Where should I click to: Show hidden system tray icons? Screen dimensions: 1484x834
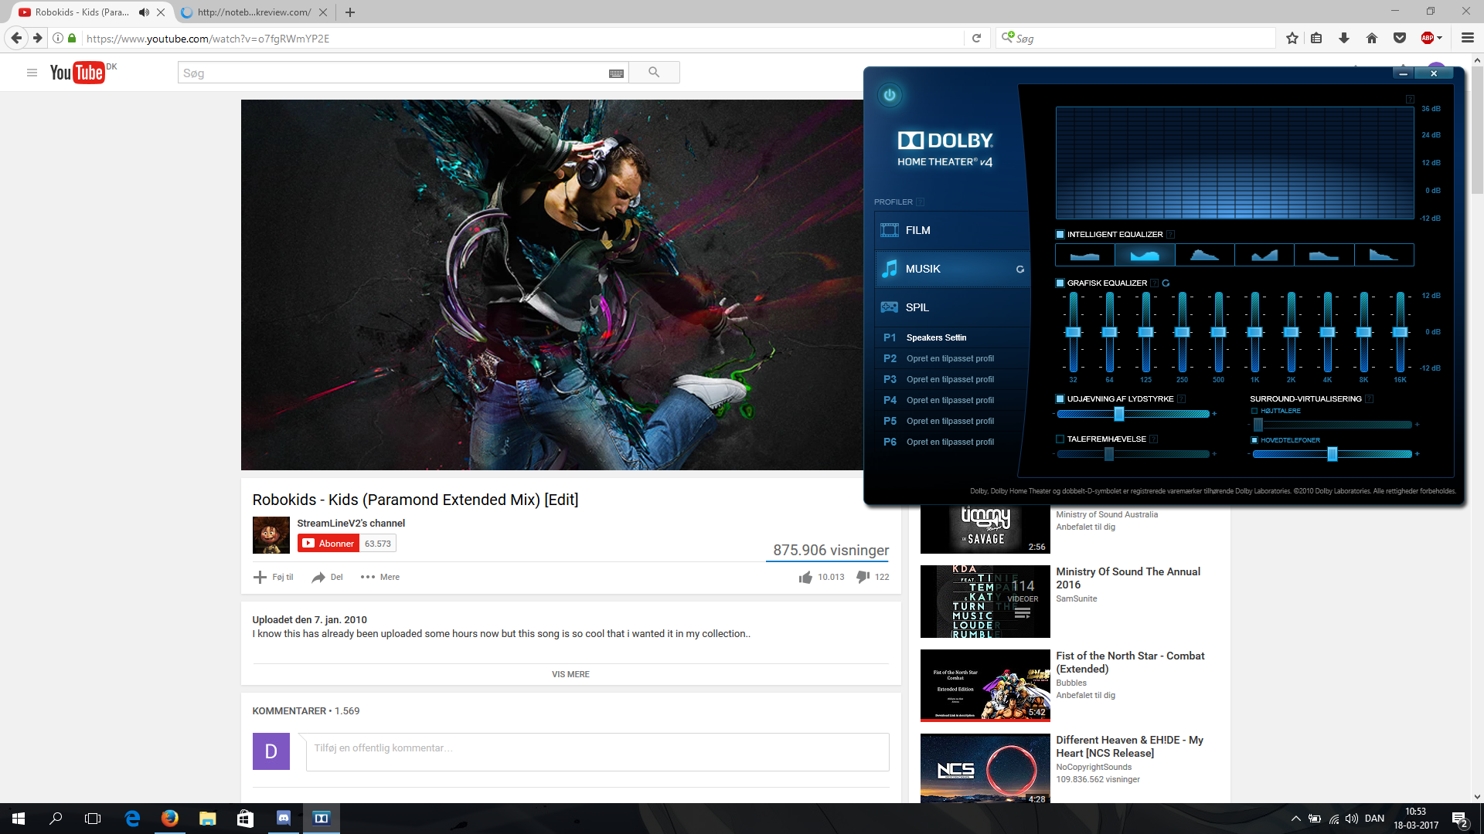1295,819
